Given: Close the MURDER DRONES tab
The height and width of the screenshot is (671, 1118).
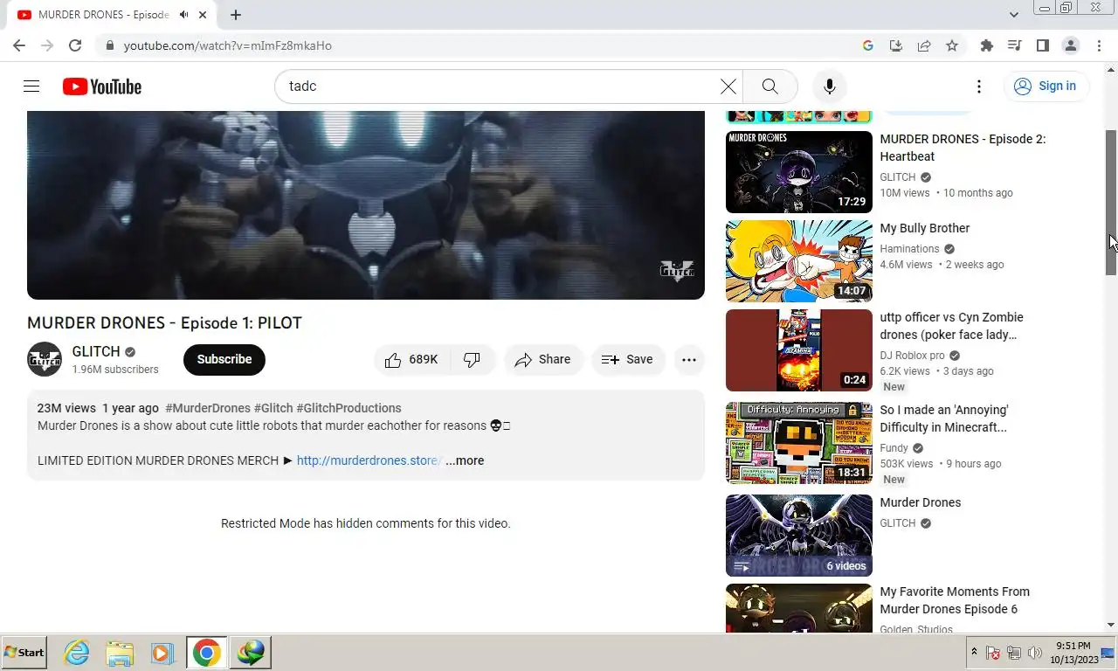Looking at the screenshot, I should click(x=204, y=15).
